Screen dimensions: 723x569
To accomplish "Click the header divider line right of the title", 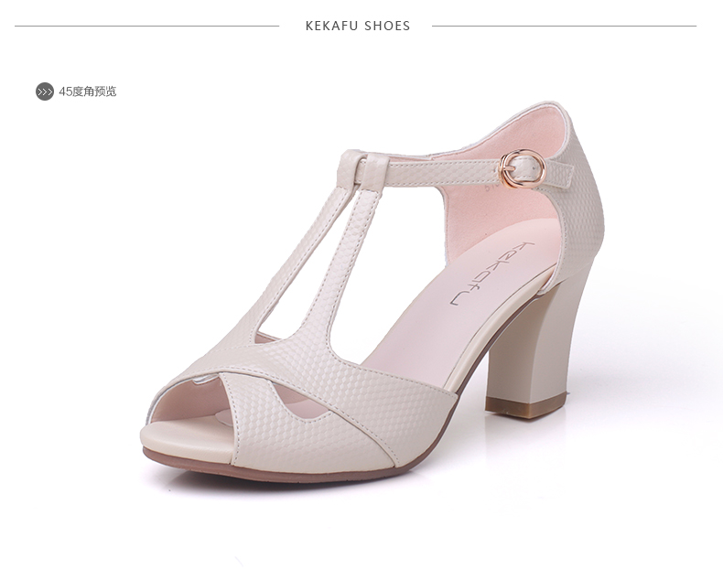I will coord(564,26).
